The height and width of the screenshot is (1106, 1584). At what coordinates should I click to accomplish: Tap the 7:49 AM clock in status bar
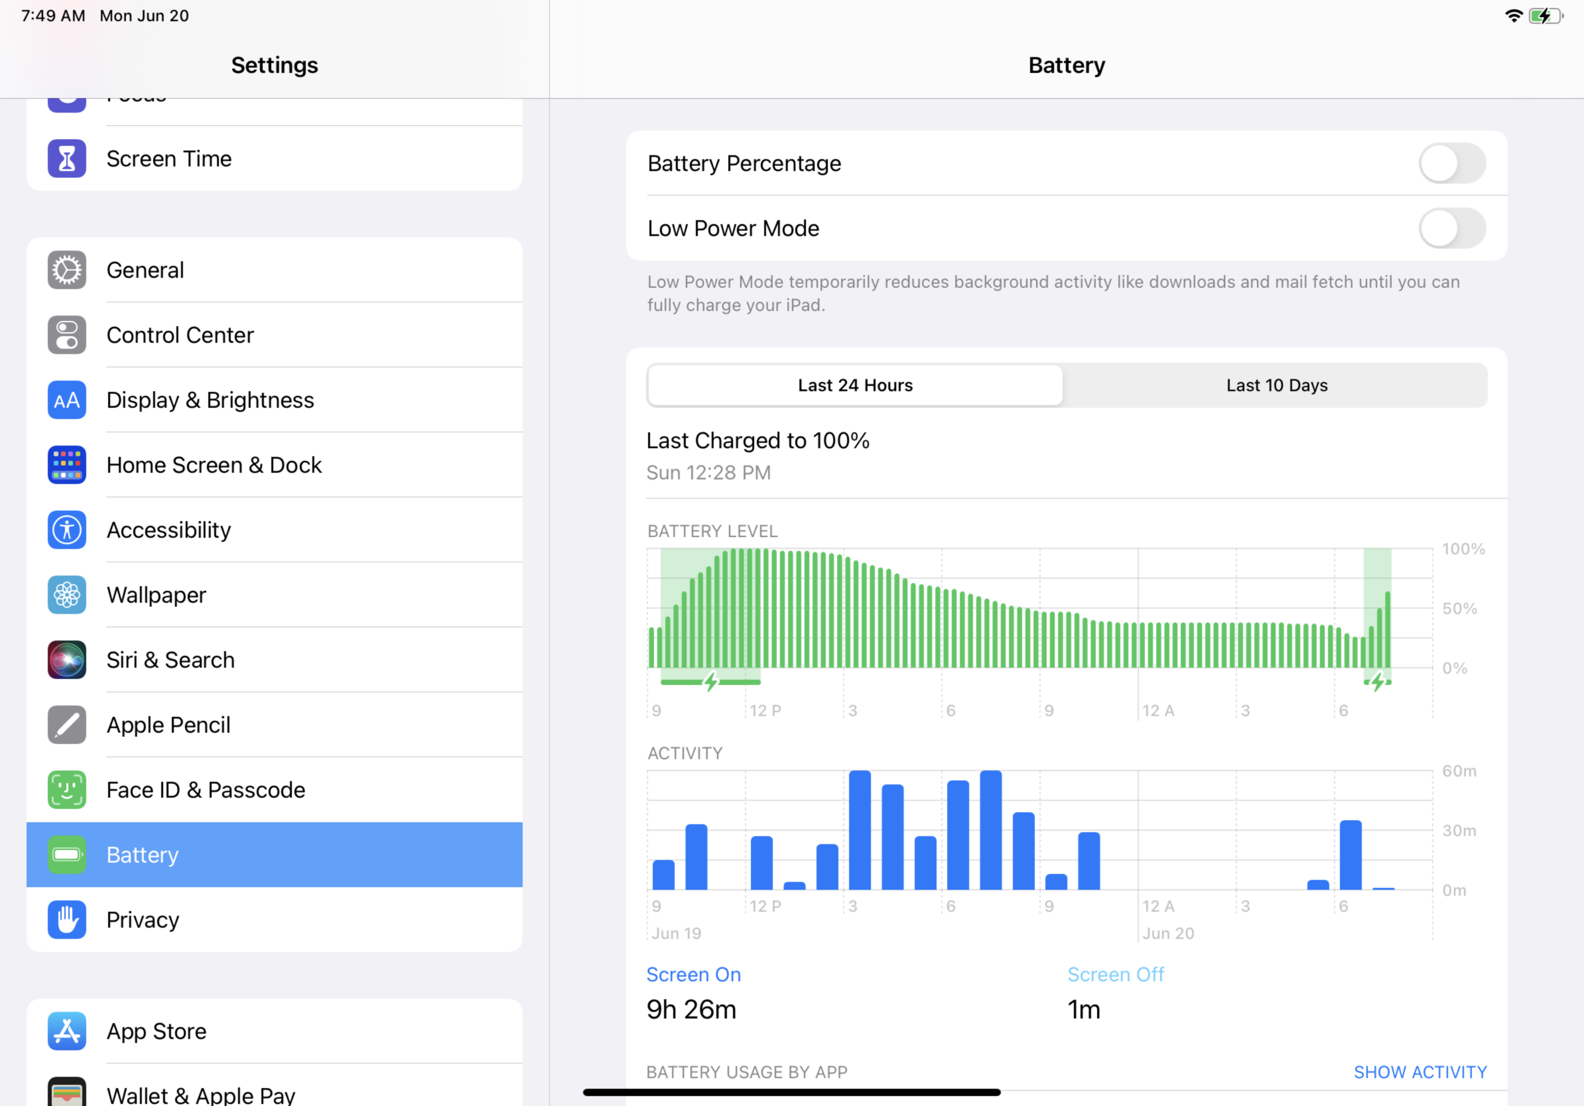pyautogui.click(x=53, y=16)
